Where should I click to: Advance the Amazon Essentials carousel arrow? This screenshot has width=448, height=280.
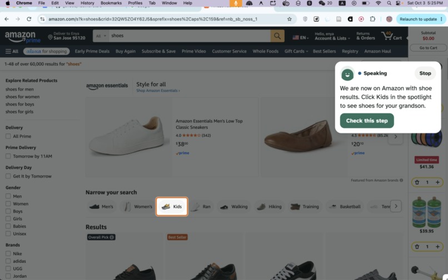(396, 137)
